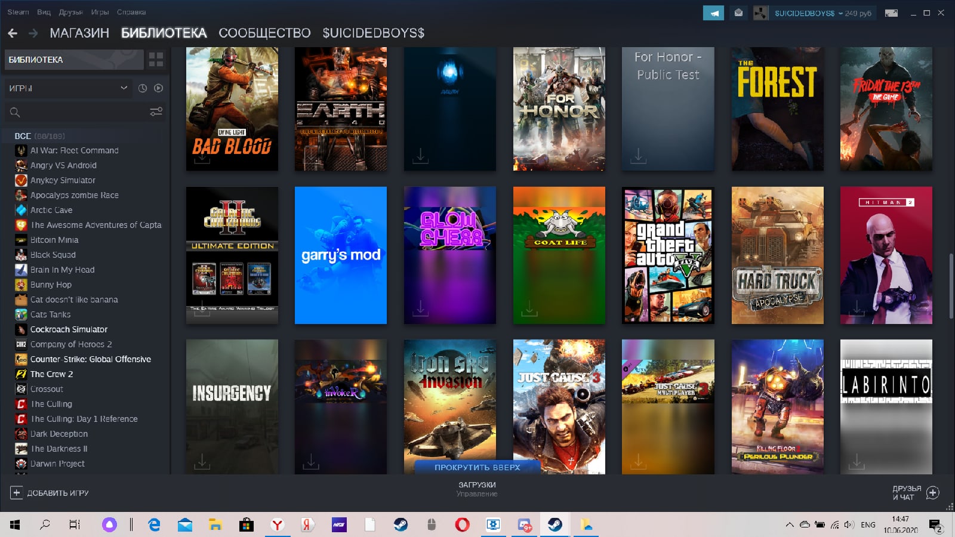Select The Crew 2 in list

[51, 374]
